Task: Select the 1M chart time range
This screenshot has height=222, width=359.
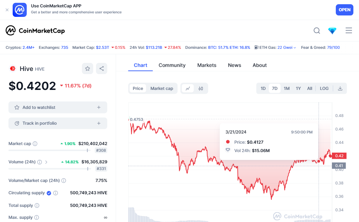Action: click(287, 89)
